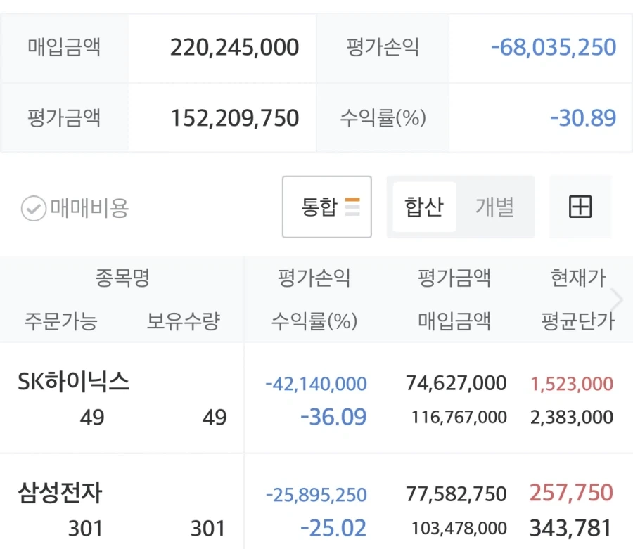Show more columns with the right chevron
The width and height of the screenshot is (633, 549).
point(617,299)
